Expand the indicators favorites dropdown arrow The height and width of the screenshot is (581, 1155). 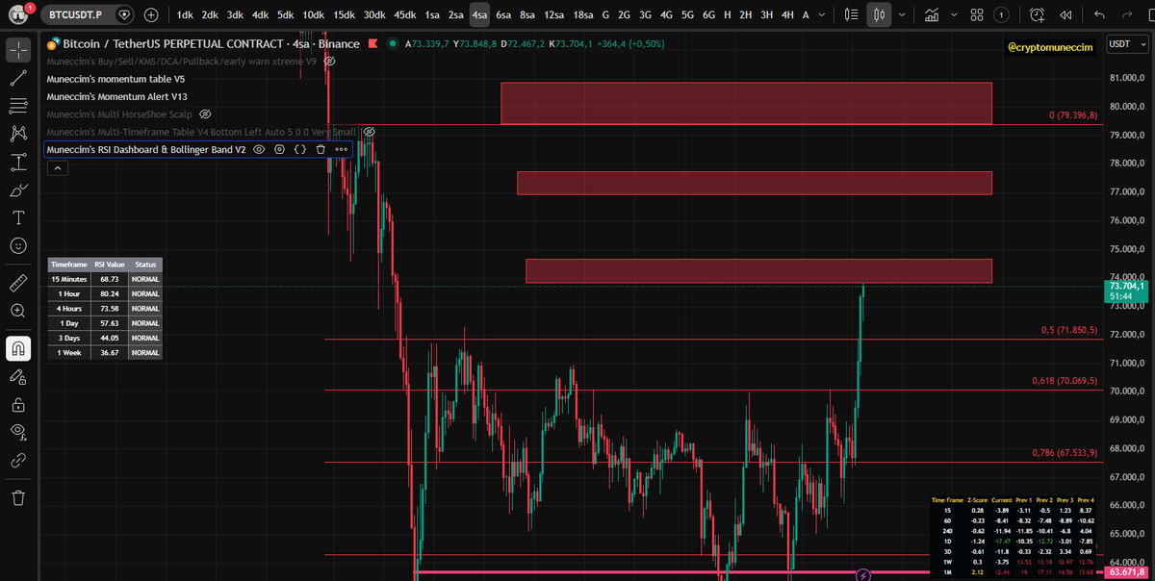click(x=953, y=15)
